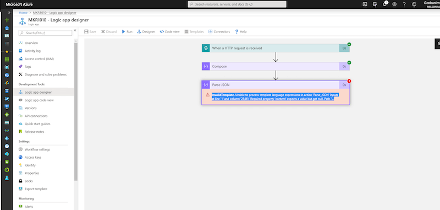Click the InvalidTemplate error message text
Image resolution: width=440 pixels, height=210 pixels.
click(x=275, y=96)
